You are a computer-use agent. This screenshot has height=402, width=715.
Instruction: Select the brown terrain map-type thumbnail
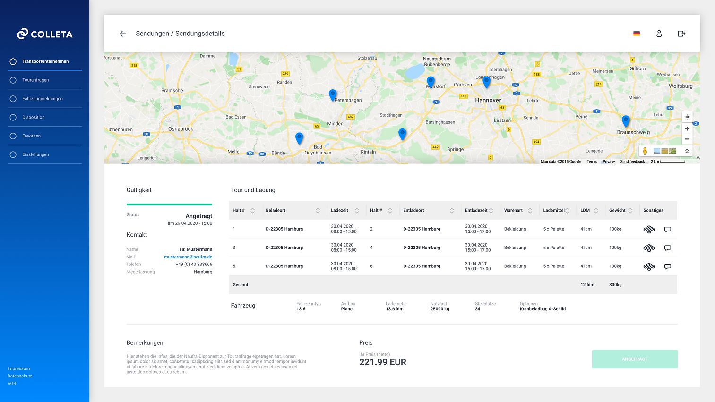[x=664, y=151]
